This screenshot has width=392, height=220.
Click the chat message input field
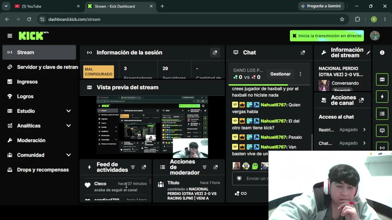(x=250, y=178)
